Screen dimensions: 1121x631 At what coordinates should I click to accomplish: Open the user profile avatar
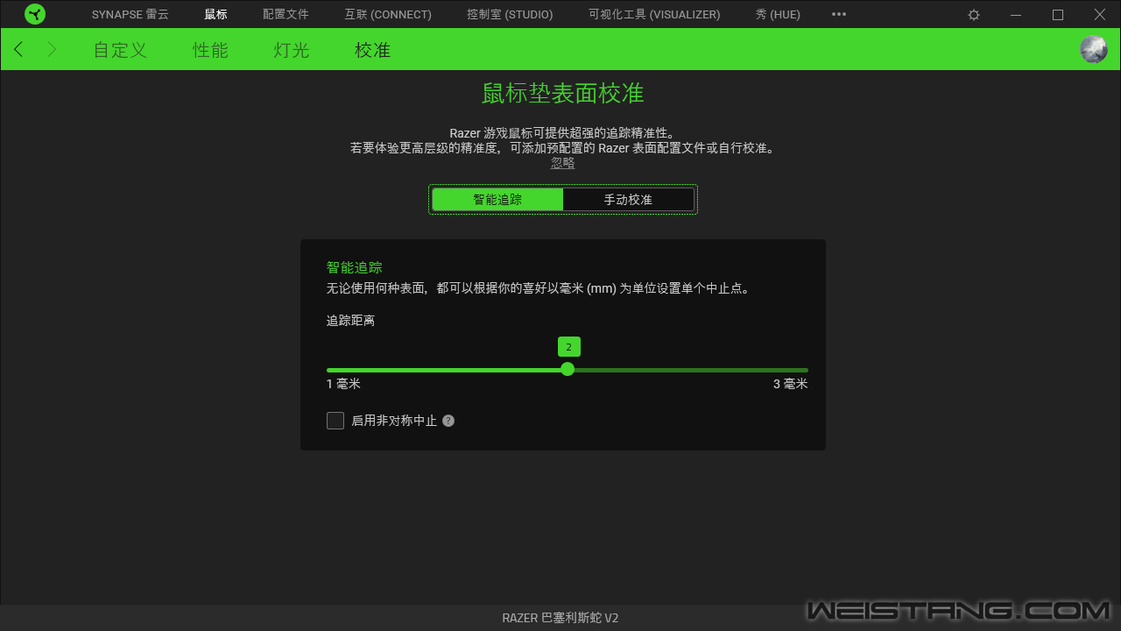pyautogui.click(x=1094, y=49)
